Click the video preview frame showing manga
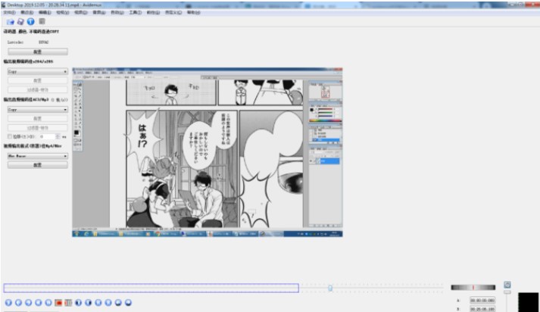 [208, 152]
